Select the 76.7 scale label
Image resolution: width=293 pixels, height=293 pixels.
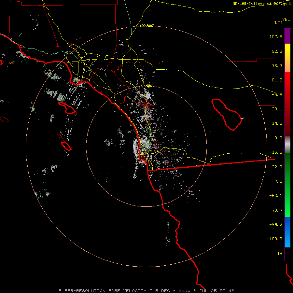click(x=277, y=65)
